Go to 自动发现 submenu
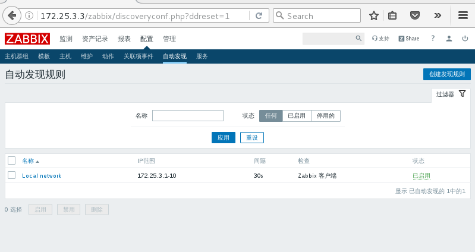Image resolution: width=475 pixels, height=252 pixels. coord(175,56)
